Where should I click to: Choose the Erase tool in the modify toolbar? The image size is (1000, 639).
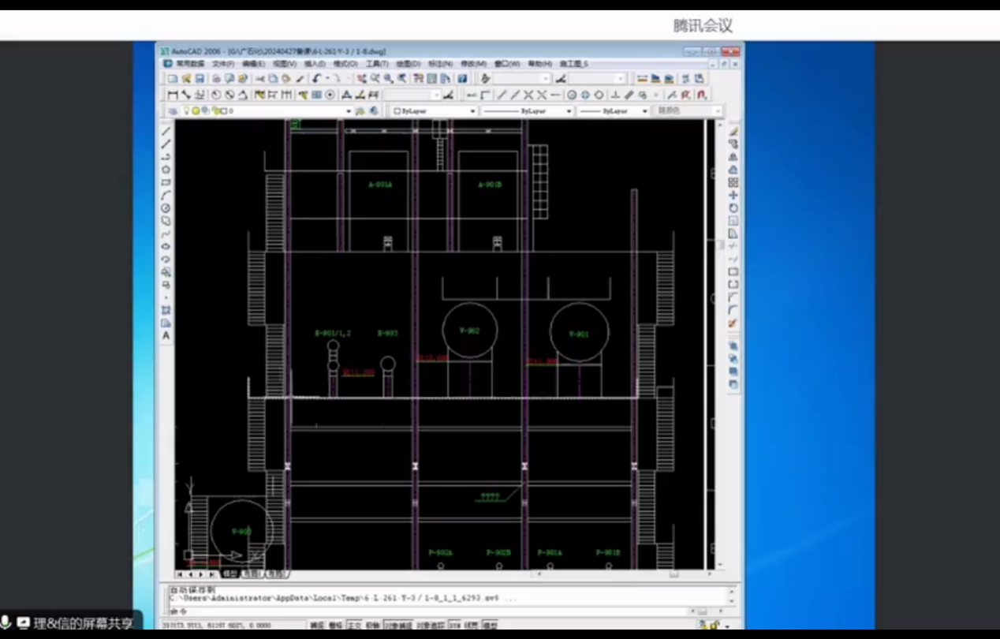733,132
